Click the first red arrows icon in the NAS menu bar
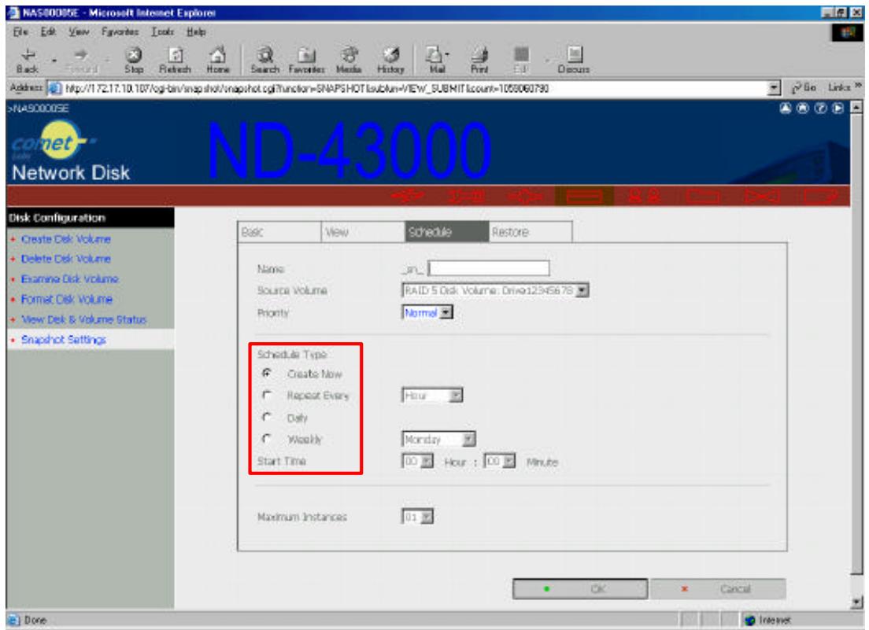The image size is (869, 630). tap(408, 196)
